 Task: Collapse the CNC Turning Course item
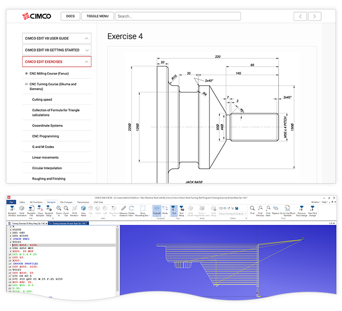tap(26, 84)
